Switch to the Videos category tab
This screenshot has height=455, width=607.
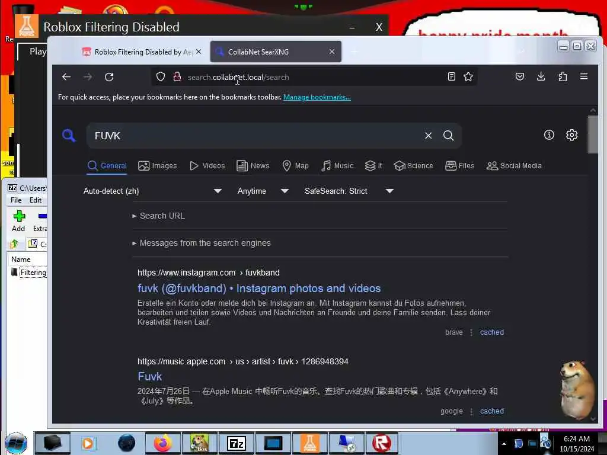point(207,166)
